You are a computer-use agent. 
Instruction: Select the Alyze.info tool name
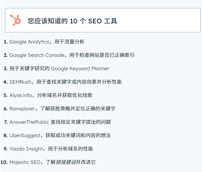[x=20, y=95]
